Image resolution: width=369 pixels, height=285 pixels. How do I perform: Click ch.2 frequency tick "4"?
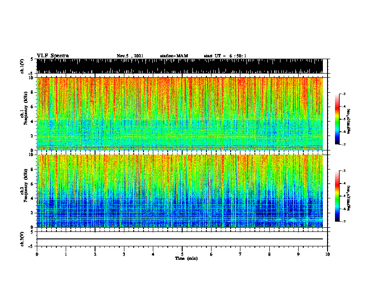tap(33, 198)
